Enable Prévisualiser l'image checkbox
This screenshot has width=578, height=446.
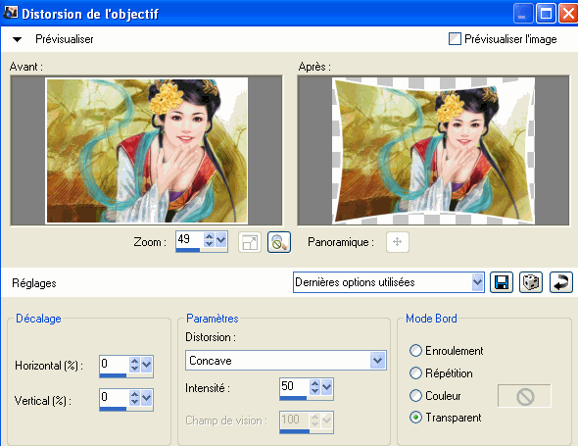pos(455,39)
